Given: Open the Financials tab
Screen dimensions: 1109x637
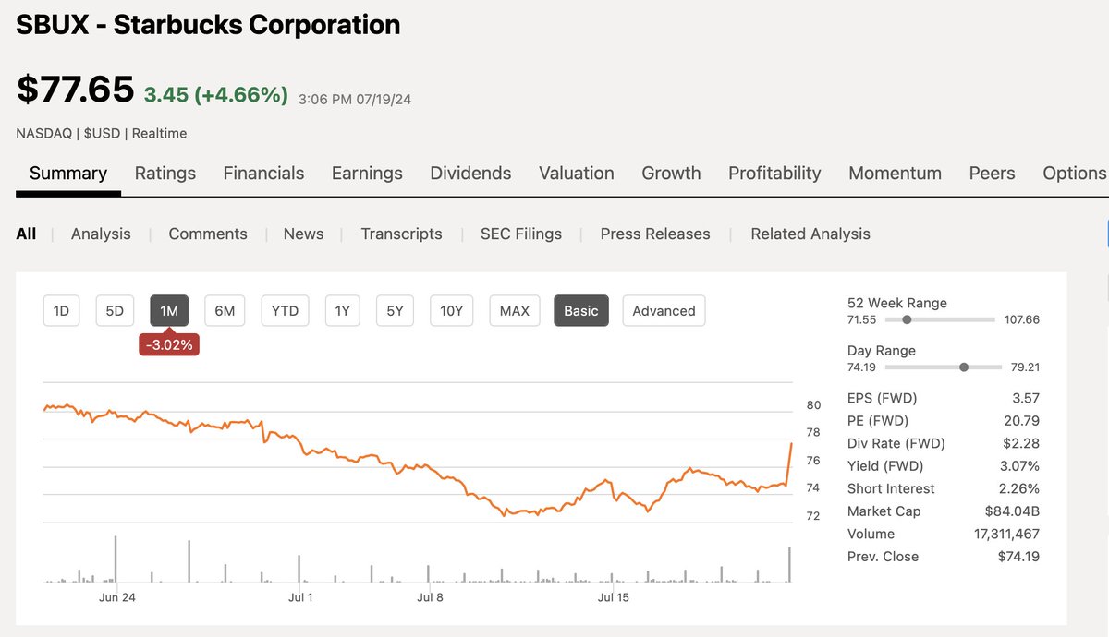Looking at the screenshot, I should click(x=263, y=174).
